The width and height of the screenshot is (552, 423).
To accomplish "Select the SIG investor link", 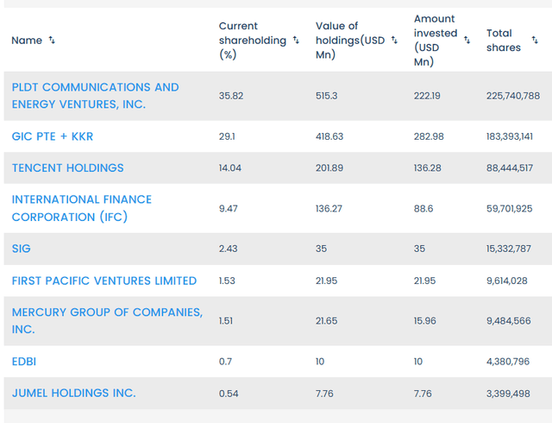I will coord(21,249).
